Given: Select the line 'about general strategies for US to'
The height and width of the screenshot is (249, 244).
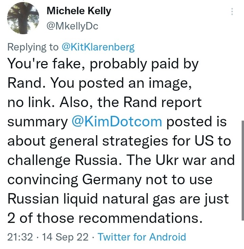Looking at the screenshot, I should 119,141.
